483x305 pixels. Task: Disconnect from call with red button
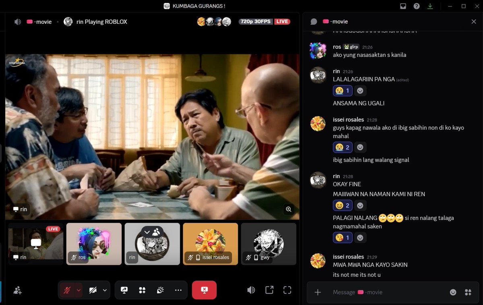pos(204,290)
